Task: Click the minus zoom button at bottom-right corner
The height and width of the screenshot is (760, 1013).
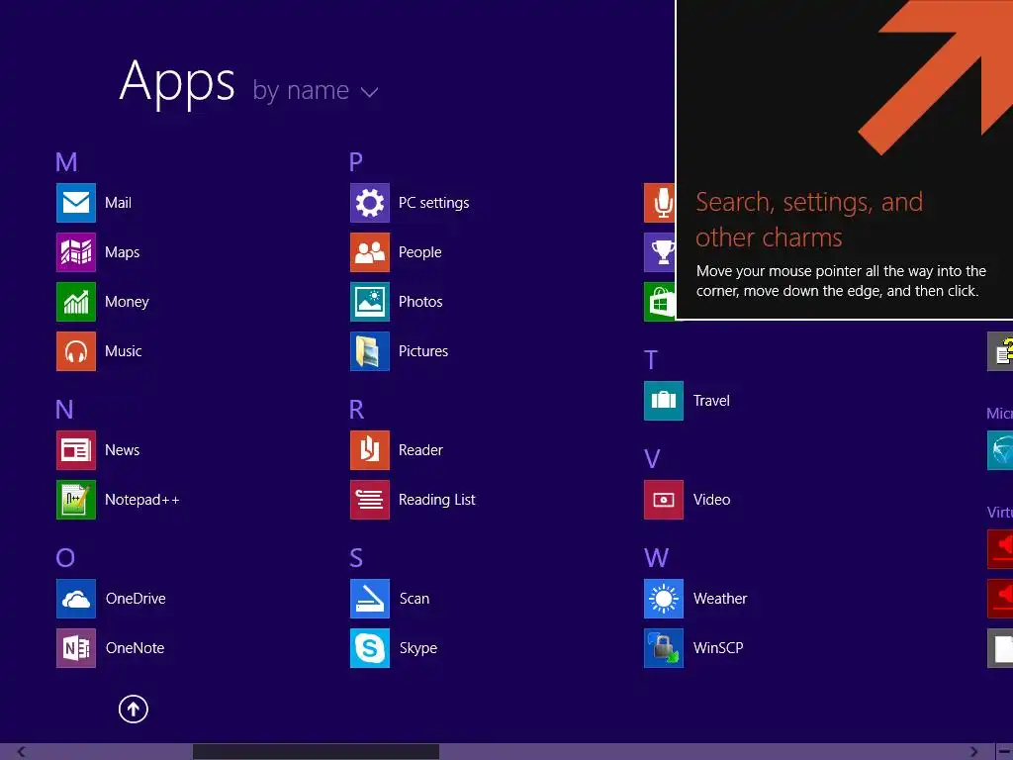Action: (x=1004, y=752)
